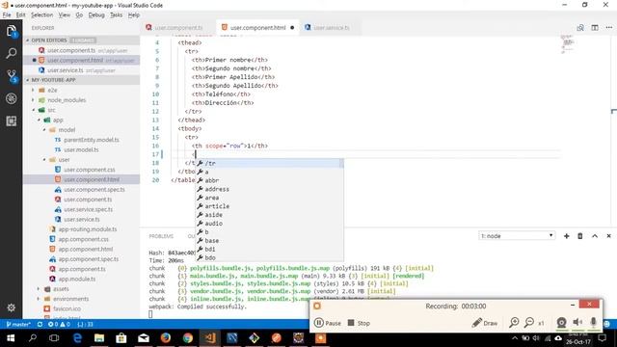Open the View menu
Viewport: 617px width, 347px height.
coord(65,15)
